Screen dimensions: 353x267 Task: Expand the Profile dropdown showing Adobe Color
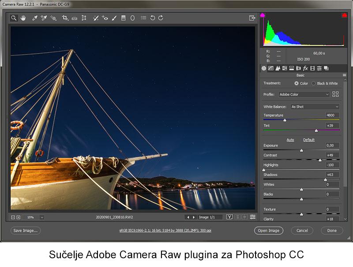pos(304,94)
